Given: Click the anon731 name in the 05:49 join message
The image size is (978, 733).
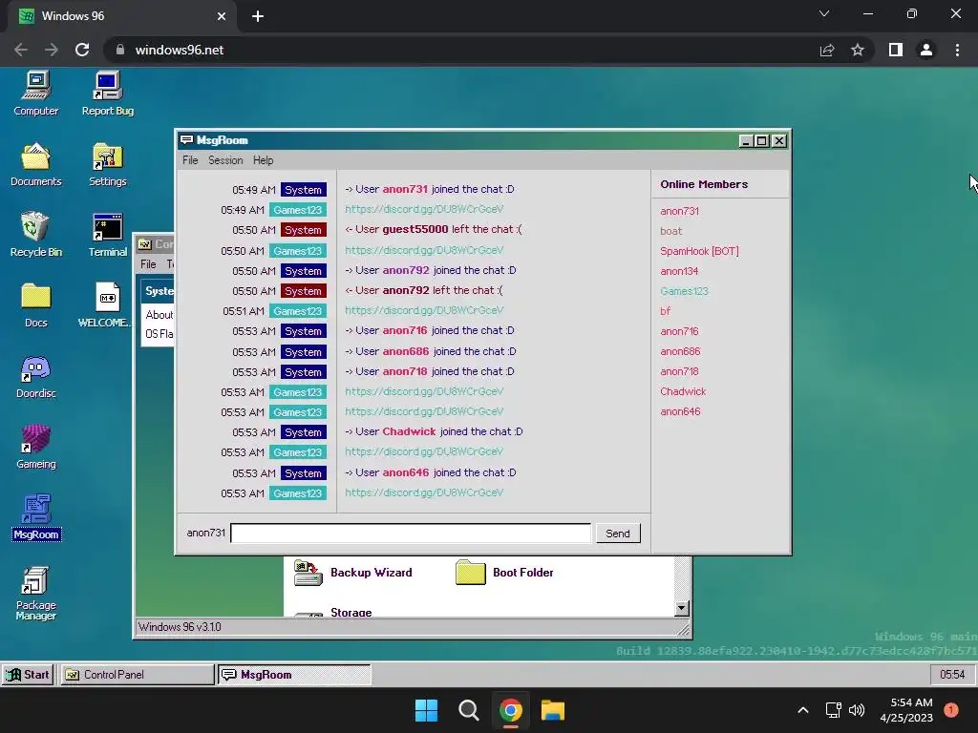Looking at the screenshot, I should [405, 189].
